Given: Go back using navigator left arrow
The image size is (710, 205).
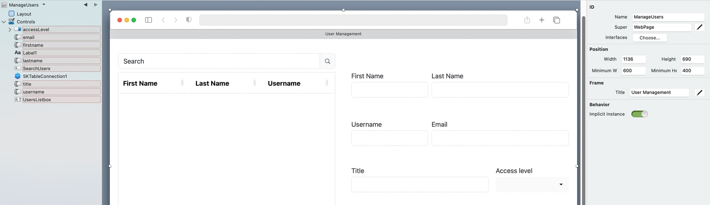Looking at the screenshot, I should 85,5.
